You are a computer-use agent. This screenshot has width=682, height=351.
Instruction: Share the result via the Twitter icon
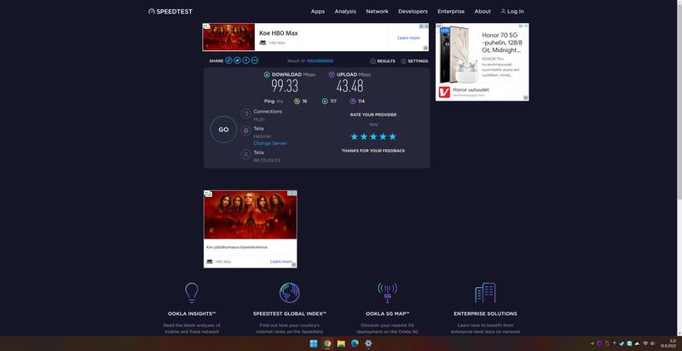238,60
